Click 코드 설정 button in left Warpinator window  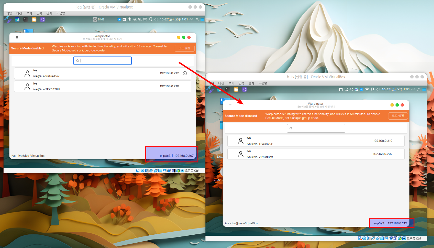coord(184,48)
